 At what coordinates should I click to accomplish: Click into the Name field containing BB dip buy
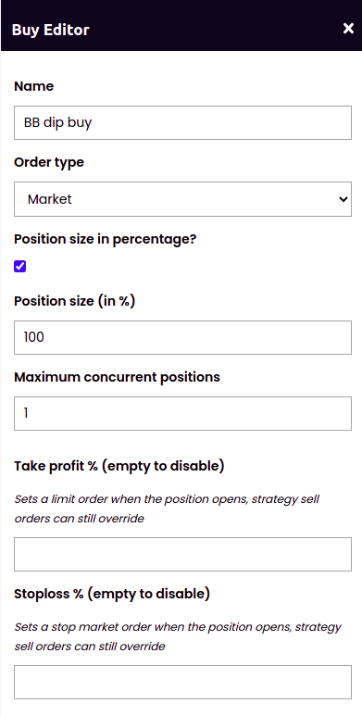pyautogui.click(x=182, y=123)
